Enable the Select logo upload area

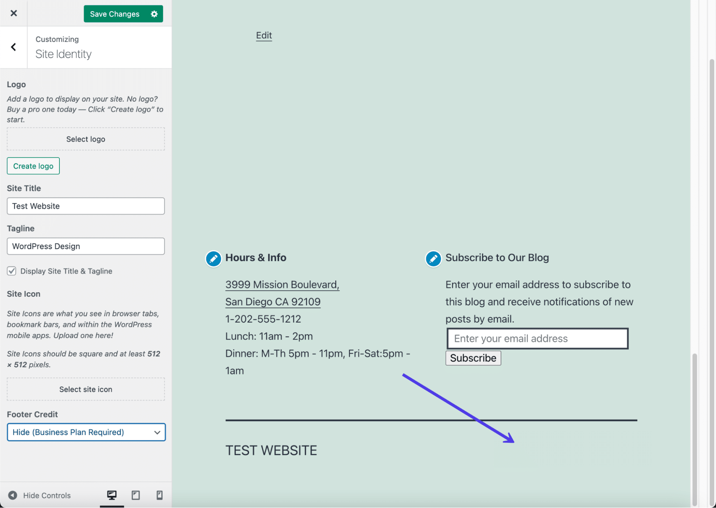click(x=86, y=139)
